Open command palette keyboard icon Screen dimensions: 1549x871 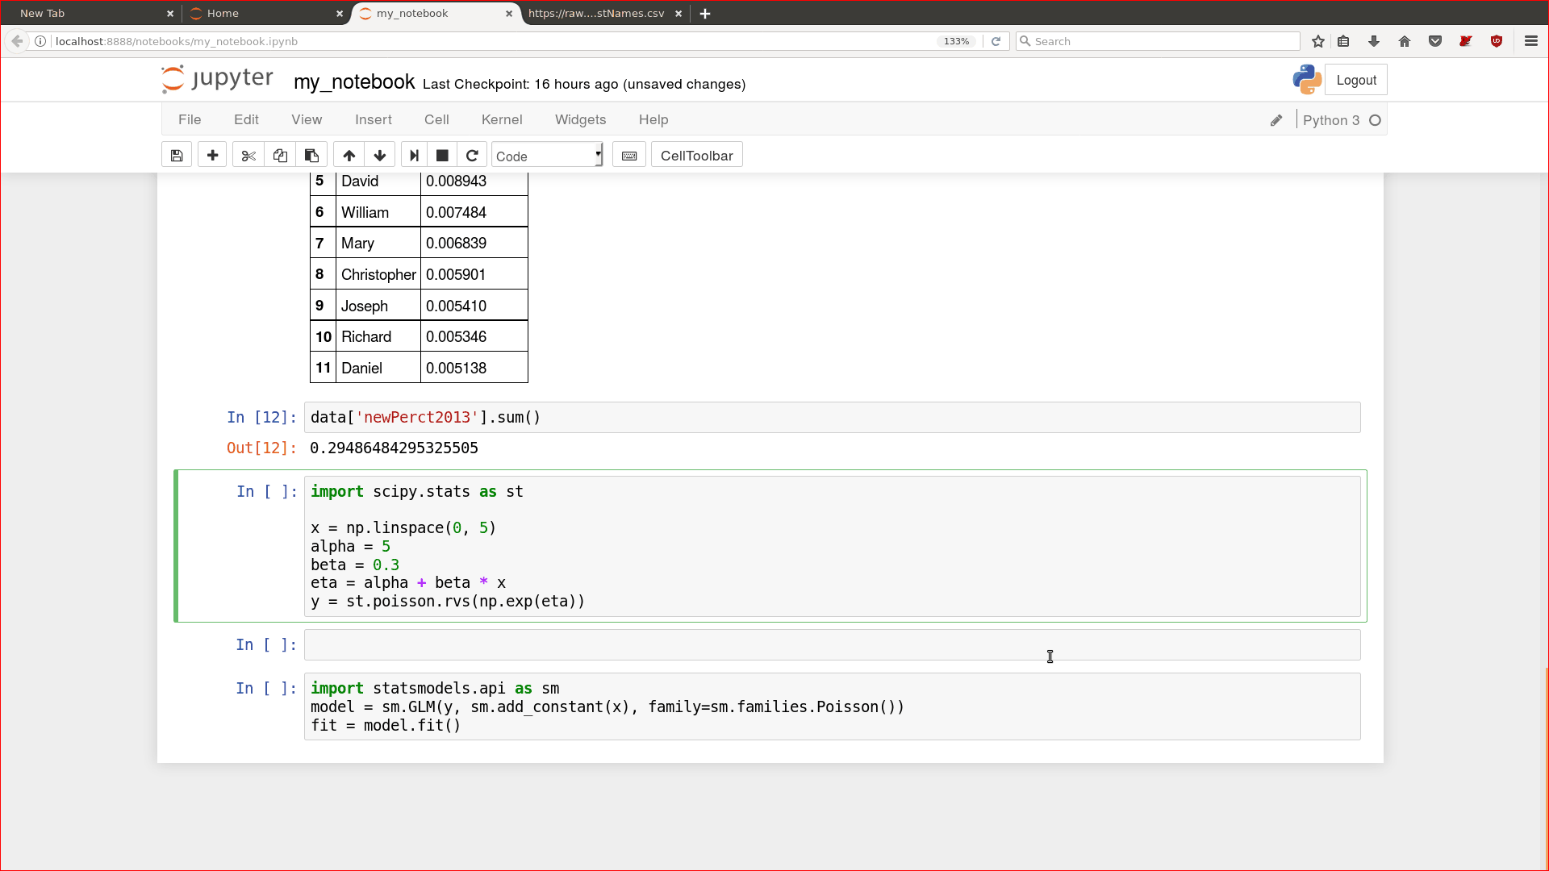(629, 156)
